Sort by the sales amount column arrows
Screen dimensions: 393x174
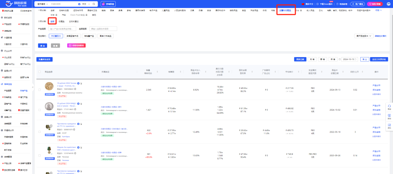click(x=180, y=72)
